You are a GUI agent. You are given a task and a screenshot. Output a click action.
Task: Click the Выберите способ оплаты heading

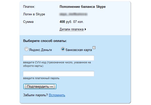coord(45,41)
